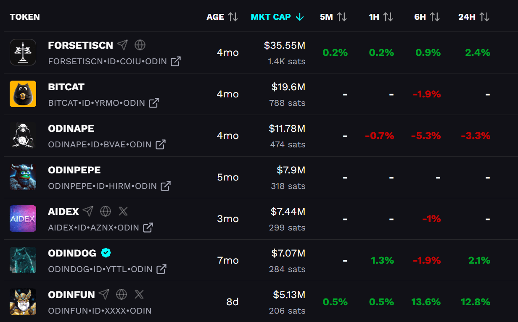Image resolution: width=518 pixels, height=322 pixels.
Task: Sort tokens by 24H change
Action: 474,17
